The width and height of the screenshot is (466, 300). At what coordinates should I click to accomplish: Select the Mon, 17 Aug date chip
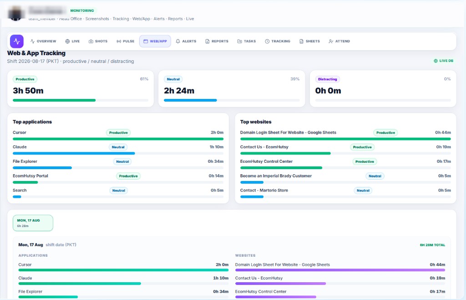[33, 223]
